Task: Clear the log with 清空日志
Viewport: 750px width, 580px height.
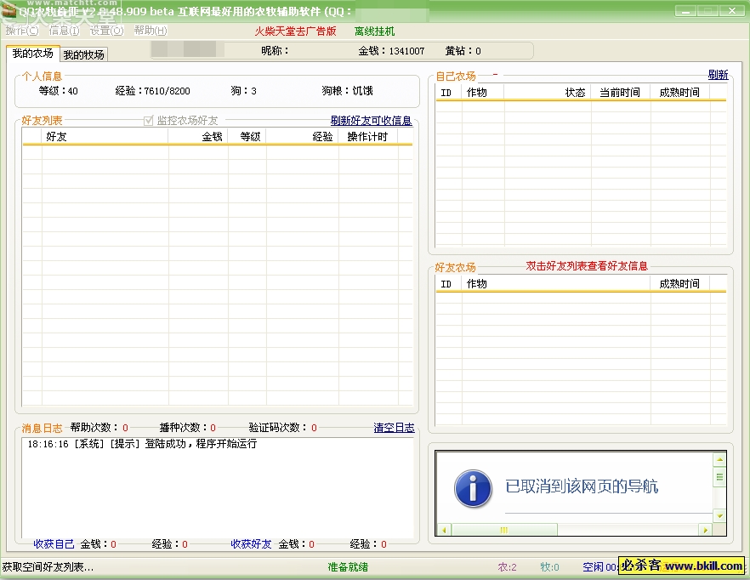Action: (394, 428)
